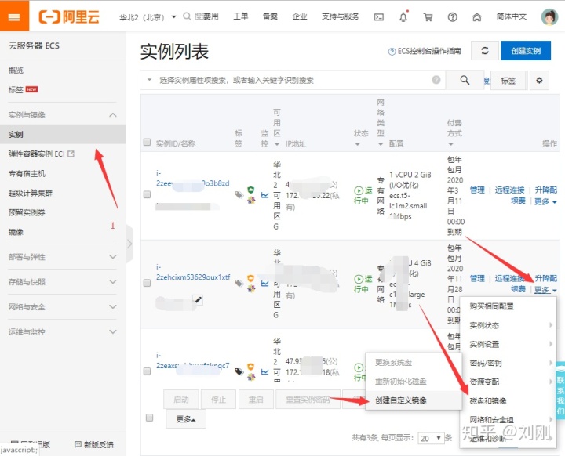Click the green security shield icon of the first instance
Viewport: 565px width, 456px height.
click(251, 190)
